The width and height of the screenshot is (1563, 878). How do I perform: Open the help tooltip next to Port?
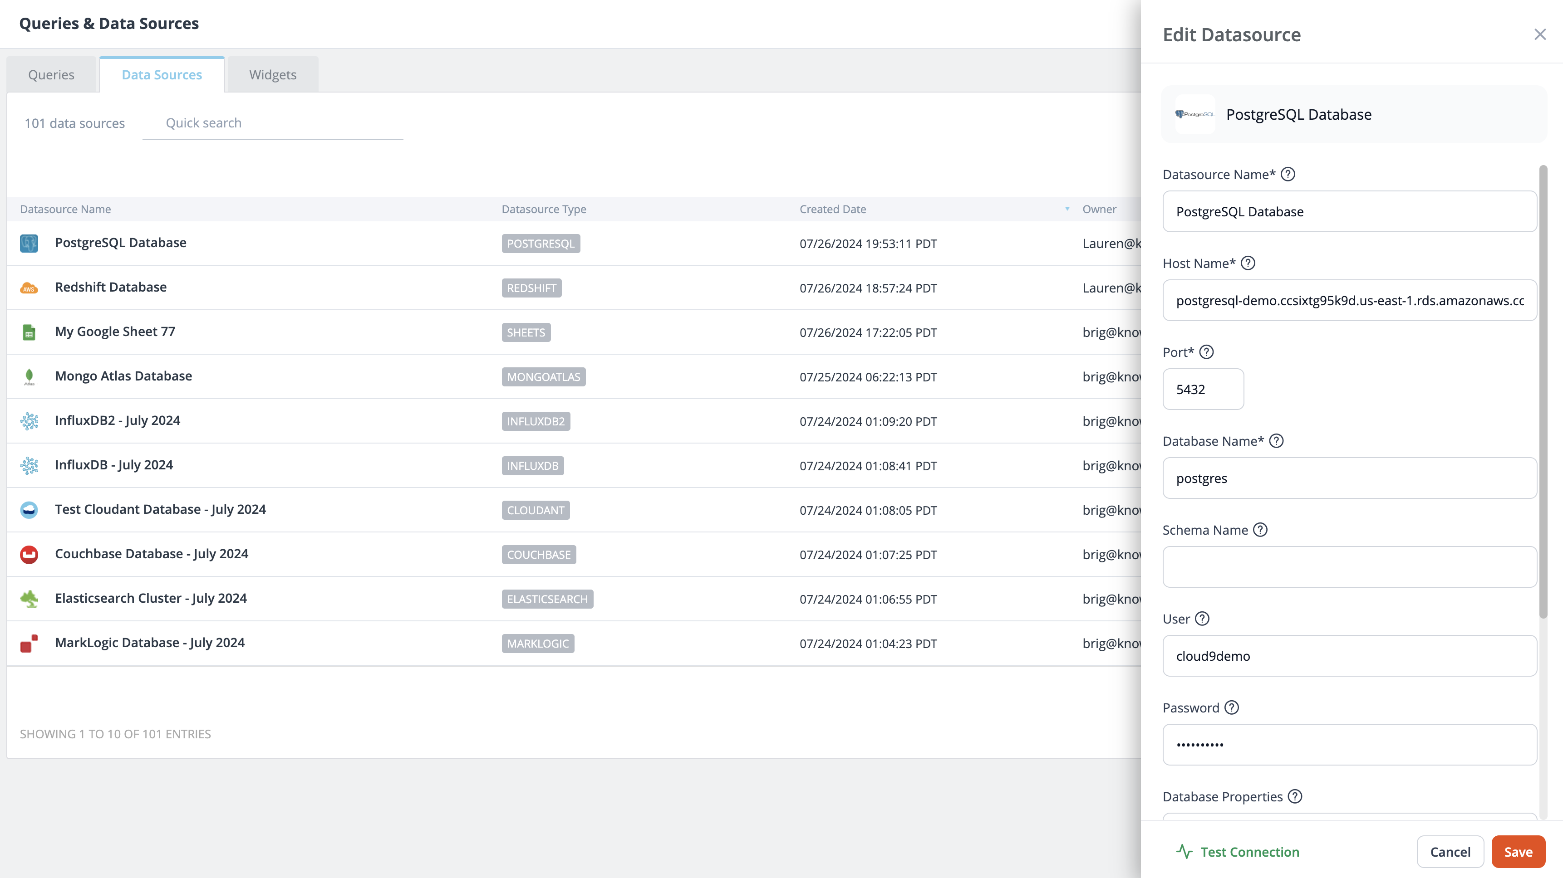1206,351
